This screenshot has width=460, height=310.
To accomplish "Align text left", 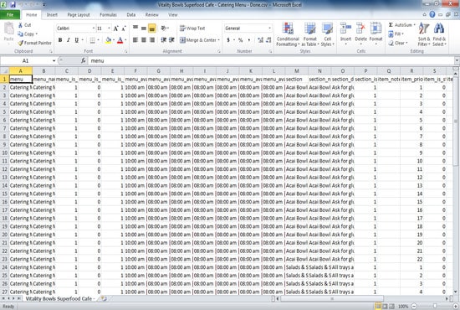I will pyautogui.click(x=135, y=40).
